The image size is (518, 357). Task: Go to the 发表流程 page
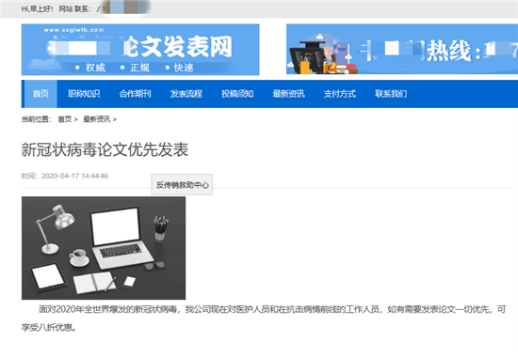(x=186, y=94)
